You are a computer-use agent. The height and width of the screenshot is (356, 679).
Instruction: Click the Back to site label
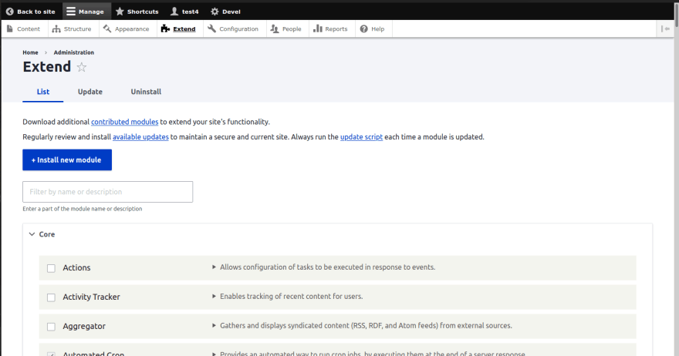pyautogui.click(x=36, y=12)
